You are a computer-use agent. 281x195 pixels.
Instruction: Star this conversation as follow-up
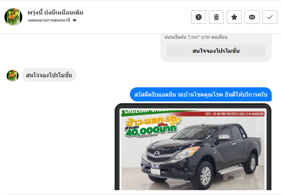[234, 17]
